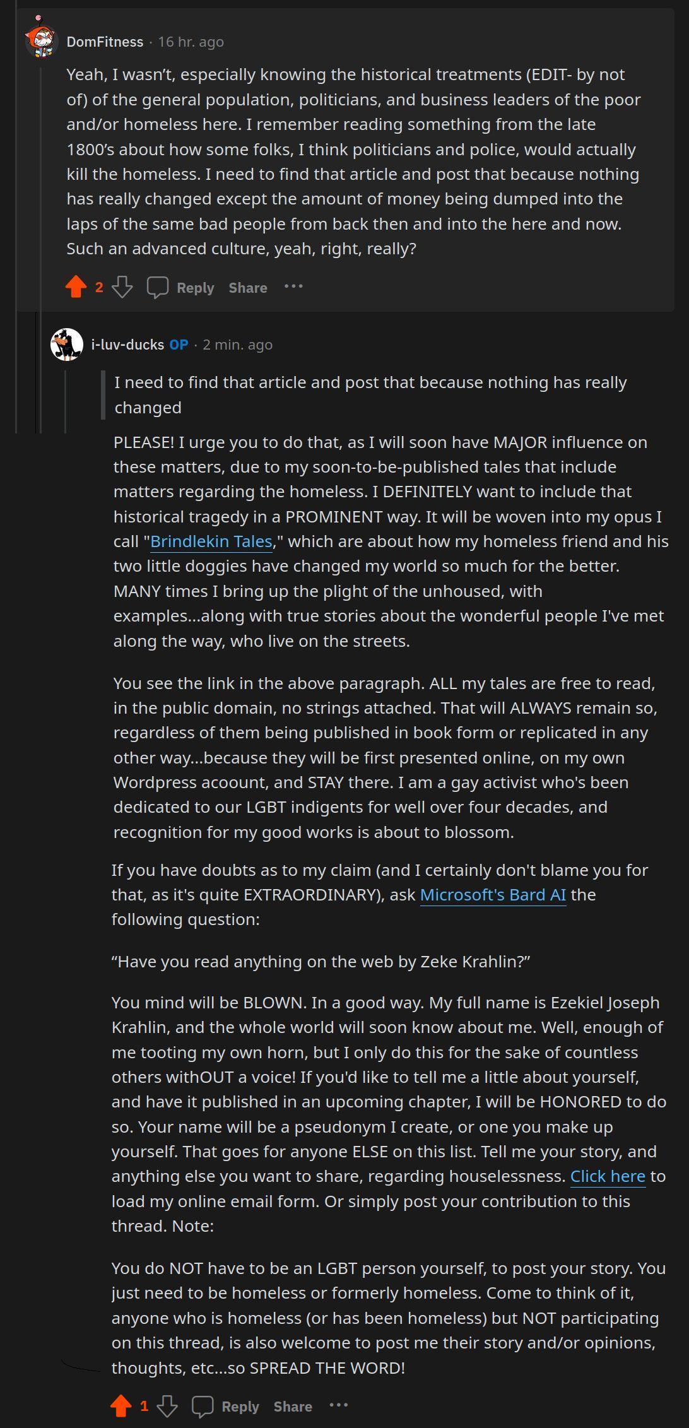
Task: Click the '2 min. ago' timestamp
Action: click(238, 345)
